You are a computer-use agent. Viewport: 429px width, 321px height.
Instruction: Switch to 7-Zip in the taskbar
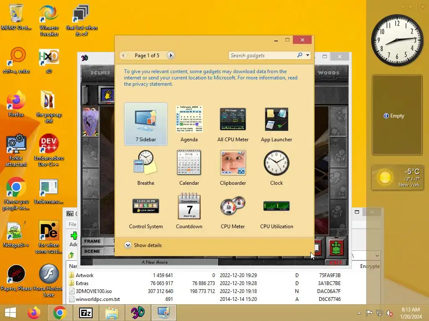tap(85, 313)
